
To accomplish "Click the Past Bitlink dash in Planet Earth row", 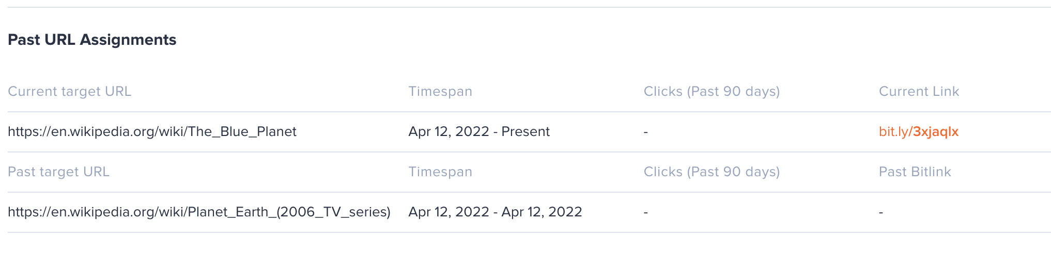I will pos(881,212).
